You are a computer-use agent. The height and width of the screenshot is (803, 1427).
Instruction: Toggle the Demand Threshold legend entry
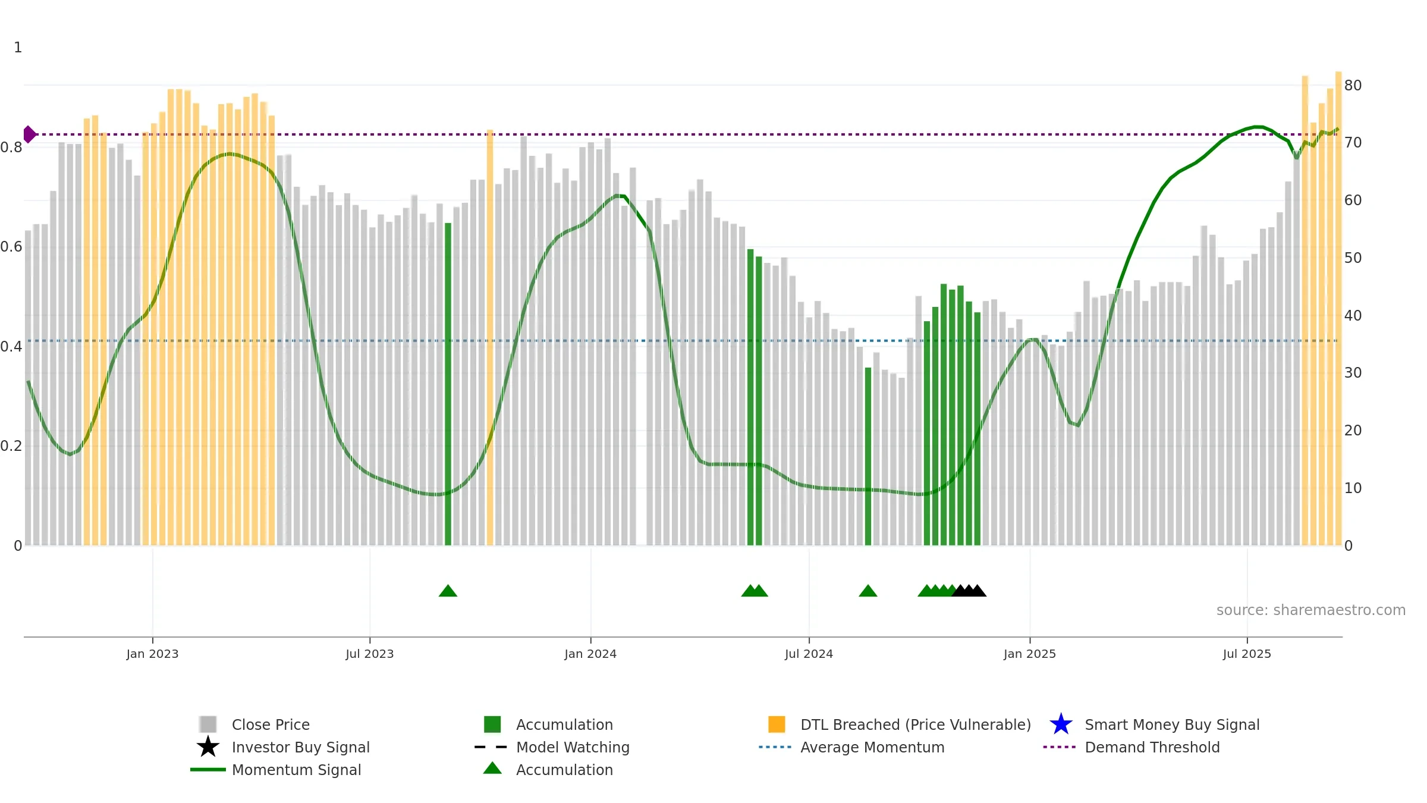point(1152,747)
